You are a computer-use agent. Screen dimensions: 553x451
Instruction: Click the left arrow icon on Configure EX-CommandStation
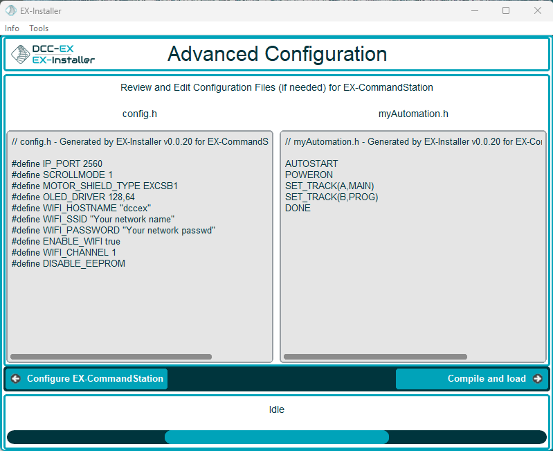click(x=16, y=379)
